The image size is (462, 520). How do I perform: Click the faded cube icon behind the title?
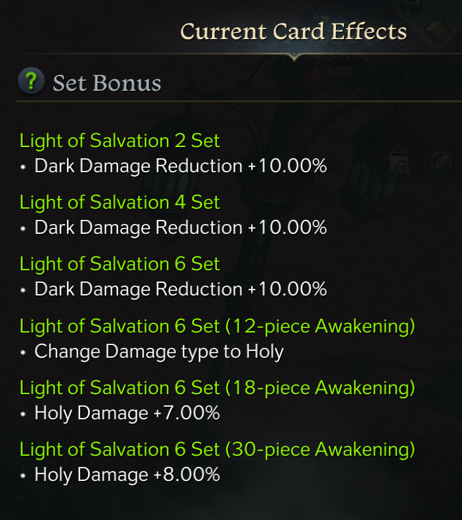tap(437, 30)
